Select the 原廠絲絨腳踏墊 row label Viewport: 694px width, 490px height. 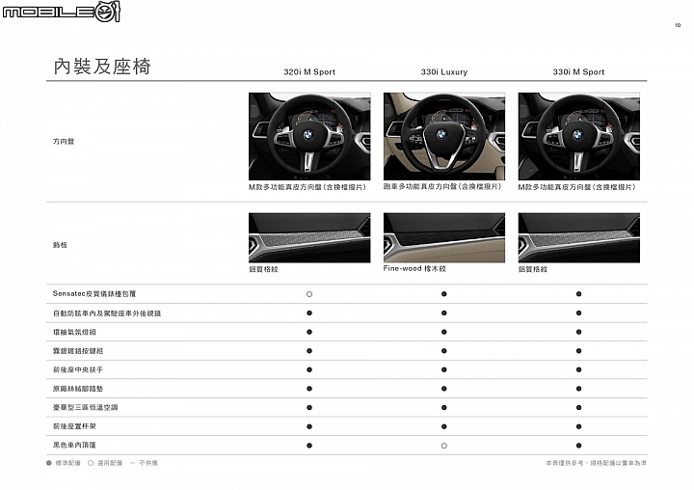tap(78, 389)
